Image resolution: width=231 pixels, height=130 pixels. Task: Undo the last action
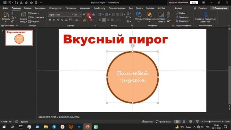(x=10, y=3)
